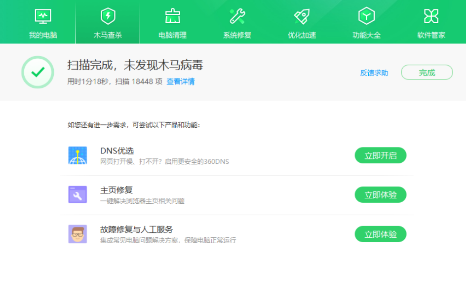Open the 优化加速 rocket icon
466x299 pixels.
(x=302, y=16)
